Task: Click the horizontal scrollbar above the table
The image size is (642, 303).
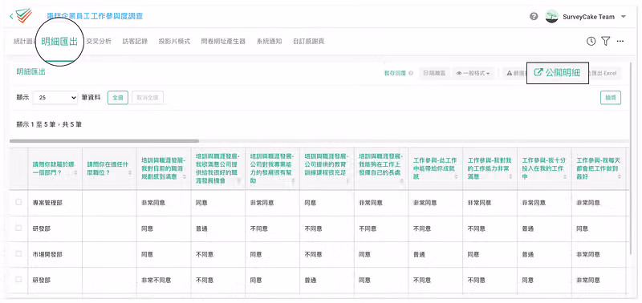Action: pos(104,141)
